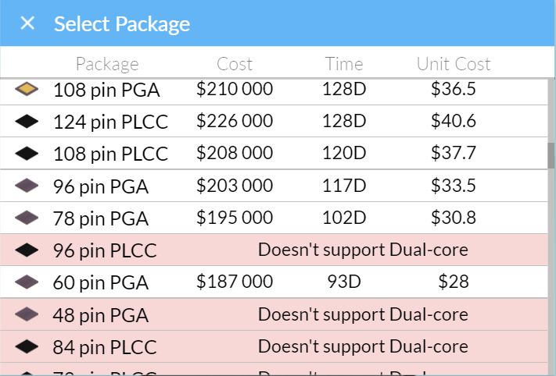Select the 108 pin PGA package row
The width and height of the screenshot is (556, 376).
(x=274, y=90)
